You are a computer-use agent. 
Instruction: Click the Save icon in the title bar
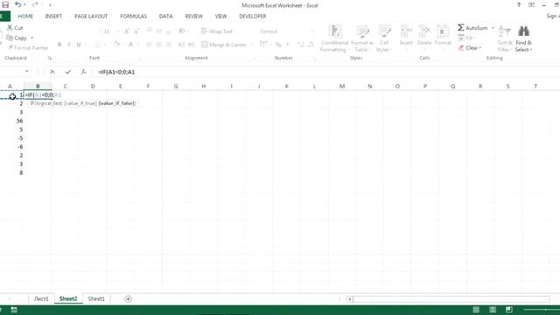[x=5, y=5]
